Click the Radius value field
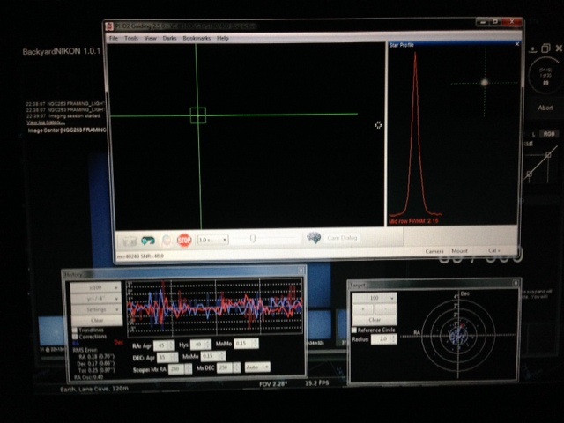Screen dimensions: 564x423 point(383,338)
